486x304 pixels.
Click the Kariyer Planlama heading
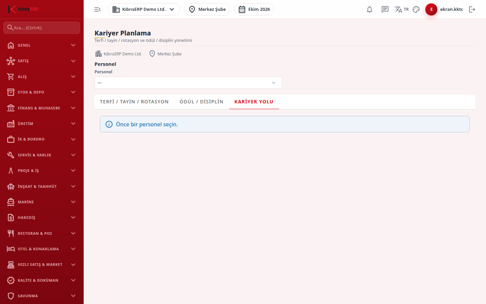coord(123,33)
